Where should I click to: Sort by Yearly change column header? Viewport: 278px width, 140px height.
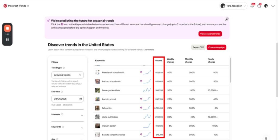[x=211, y=61]
